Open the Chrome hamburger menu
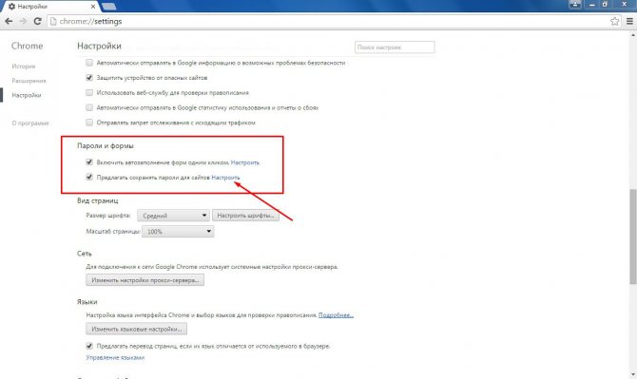The height and width of the screenshot is (379, 637). [x=629, y=21]
